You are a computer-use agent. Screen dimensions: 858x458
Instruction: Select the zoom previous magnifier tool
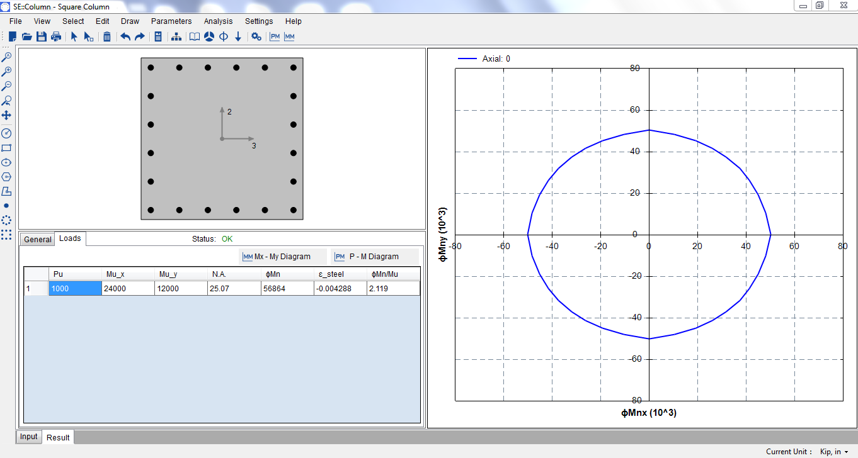click(6, 101)
